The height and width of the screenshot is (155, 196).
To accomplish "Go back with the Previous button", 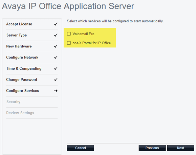I will point(152,148).
